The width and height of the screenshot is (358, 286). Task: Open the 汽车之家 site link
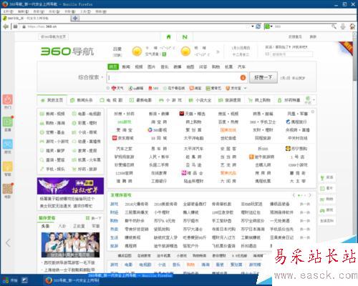[x=124, y=149]
